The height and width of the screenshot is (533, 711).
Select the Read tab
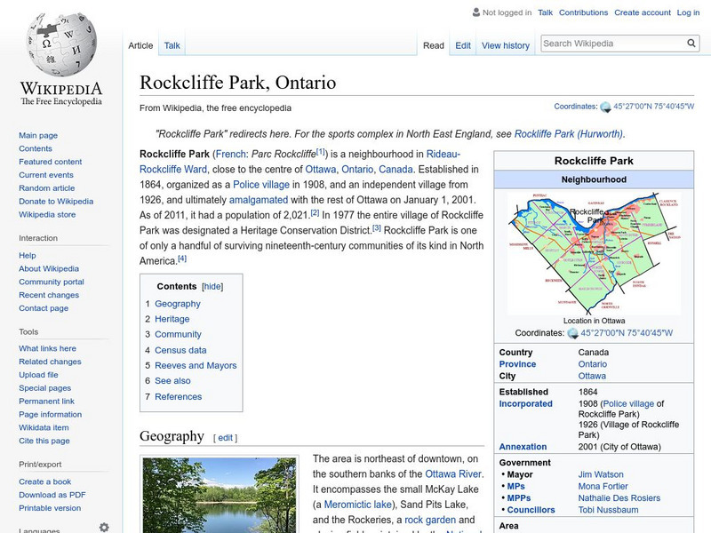pyautogui.click(x=433, y=45)
